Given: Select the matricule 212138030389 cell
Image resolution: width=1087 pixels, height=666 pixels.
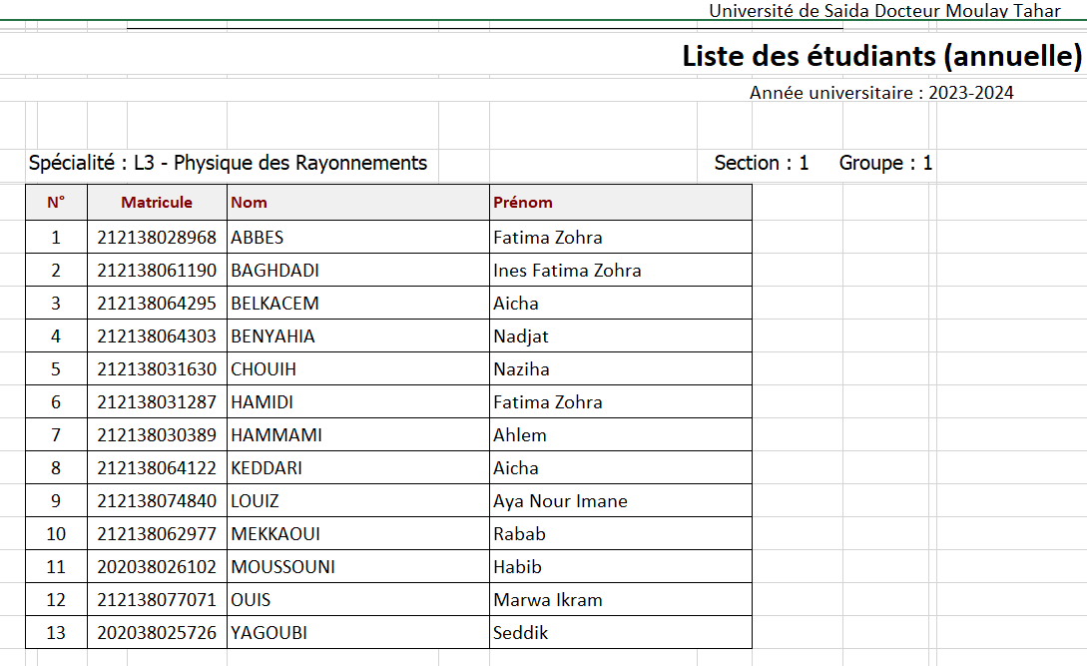Looking at the screenshot, I should (157, 435).
